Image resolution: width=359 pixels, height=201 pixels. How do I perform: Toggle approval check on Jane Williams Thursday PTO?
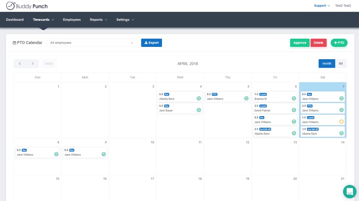pyautogui.click(x=246, y=98)
